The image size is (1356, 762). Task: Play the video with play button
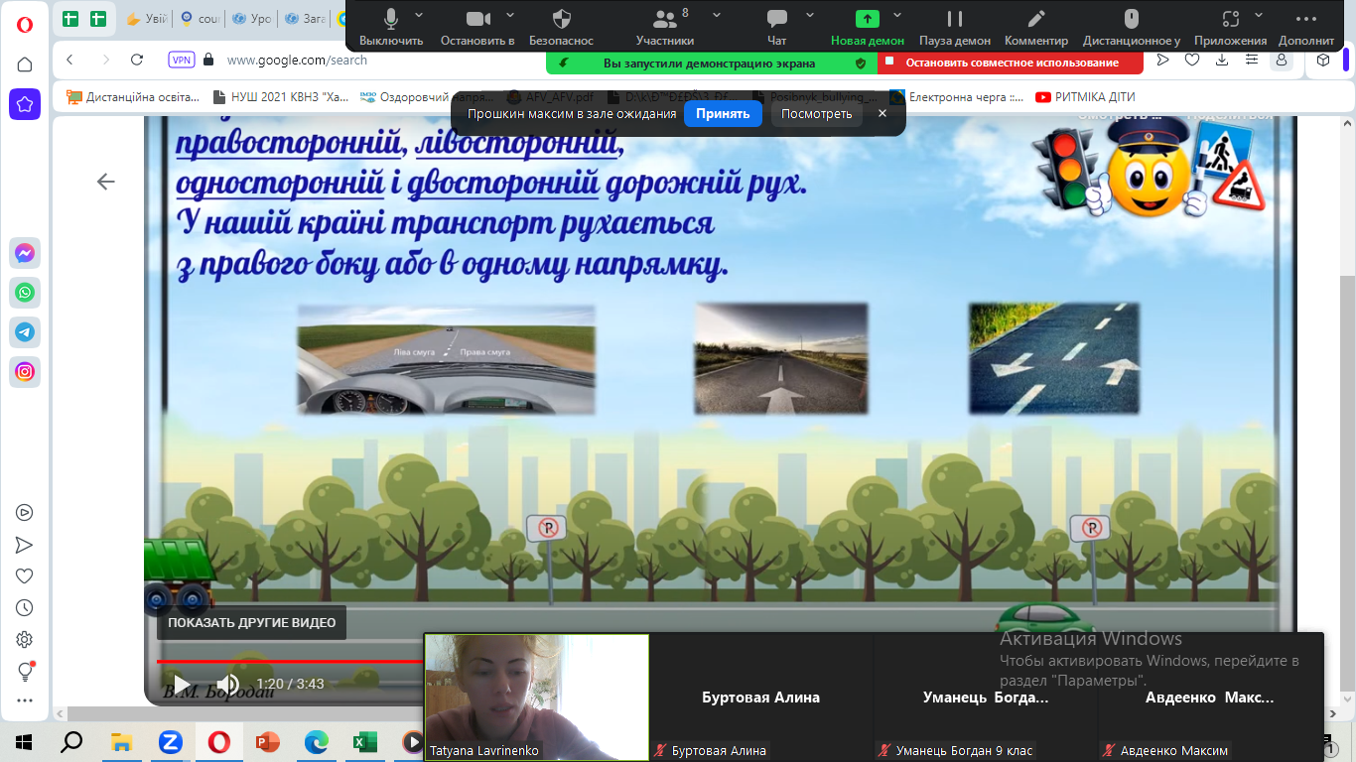(x=182, y=684)
